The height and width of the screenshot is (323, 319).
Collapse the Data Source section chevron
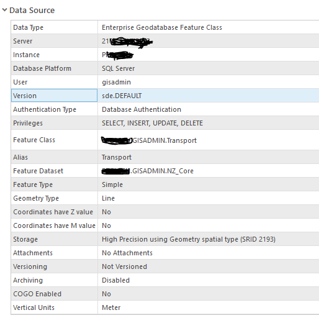click(4, 10)
